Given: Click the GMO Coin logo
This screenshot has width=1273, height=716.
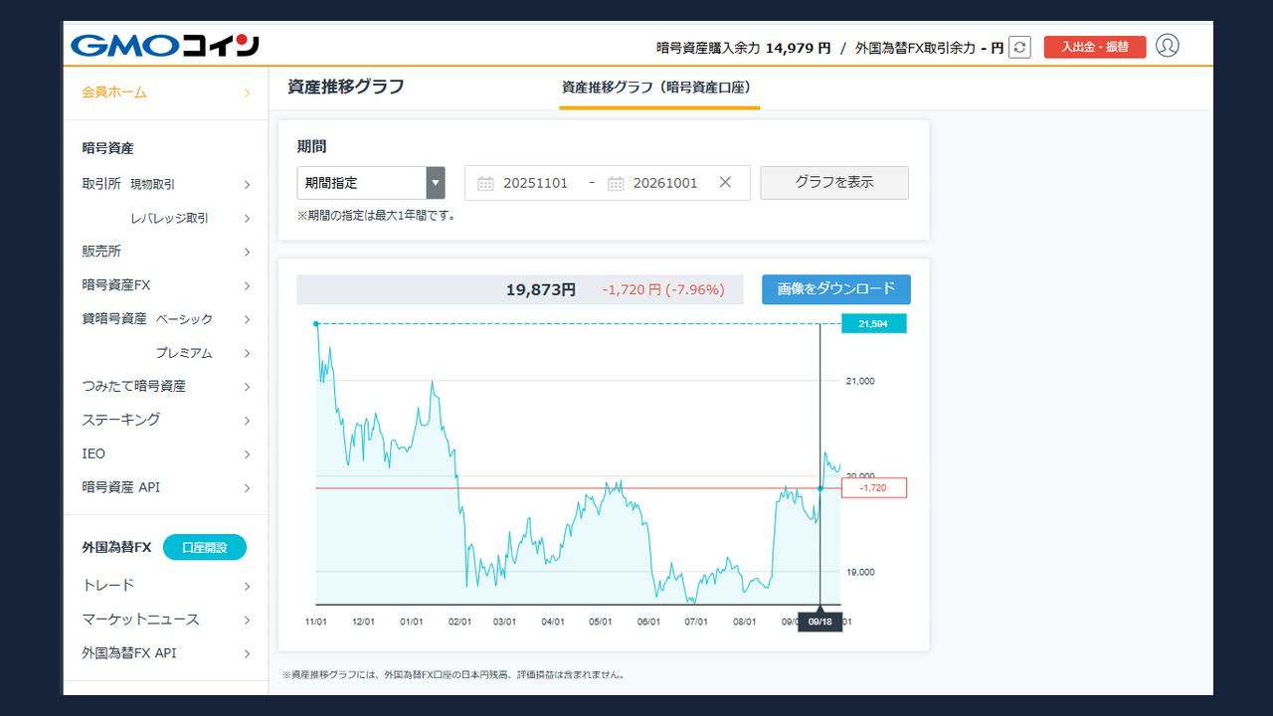Looking at the screenshot, I should coord(165,46).
